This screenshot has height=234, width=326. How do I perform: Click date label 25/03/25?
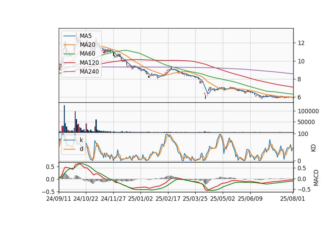(195, 199)
